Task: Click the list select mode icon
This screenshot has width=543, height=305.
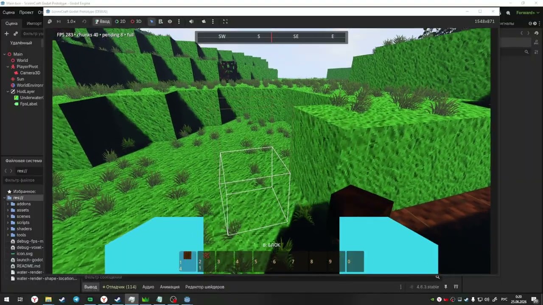Action: click(161, 21)
